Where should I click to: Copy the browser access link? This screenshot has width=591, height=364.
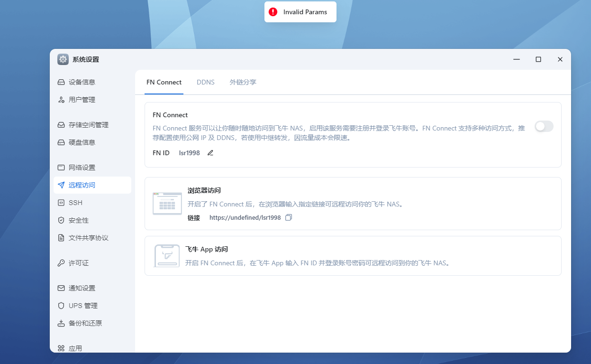[x=289, y=217]
